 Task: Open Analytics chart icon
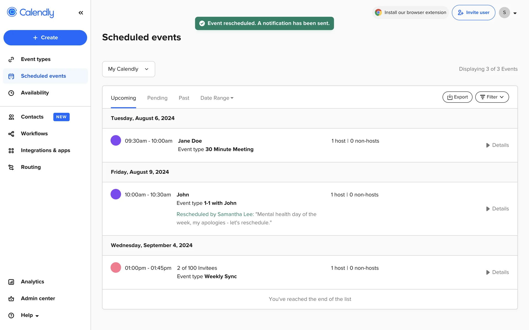click(x=11, y=282)
